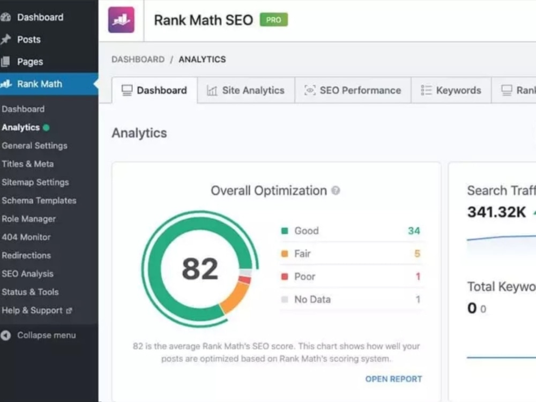Click the gray No Data legend swatch
536x402 pixels.
(285, 300)
